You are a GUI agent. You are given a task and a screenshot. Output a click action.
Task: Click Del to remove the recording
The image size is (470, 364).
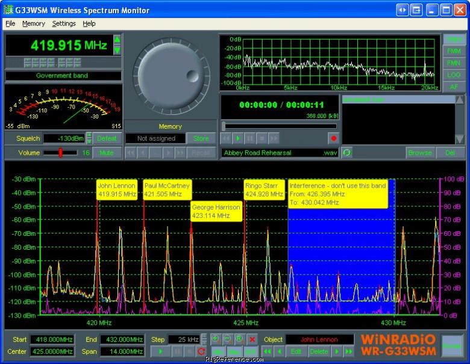(x=450, y=153)
